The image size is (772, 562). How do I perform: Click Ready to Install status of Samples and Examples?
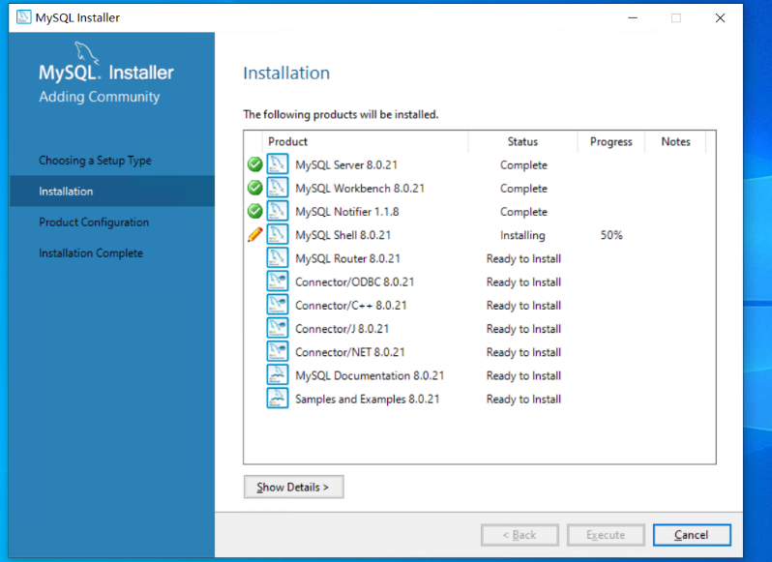pos(523,399)
